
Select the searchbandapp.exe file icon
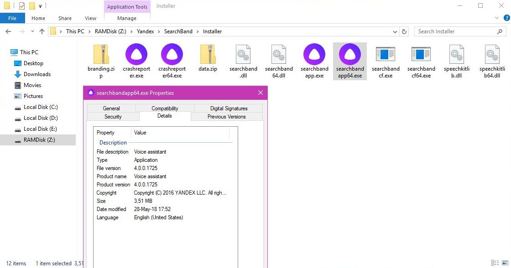pos(314,54)
